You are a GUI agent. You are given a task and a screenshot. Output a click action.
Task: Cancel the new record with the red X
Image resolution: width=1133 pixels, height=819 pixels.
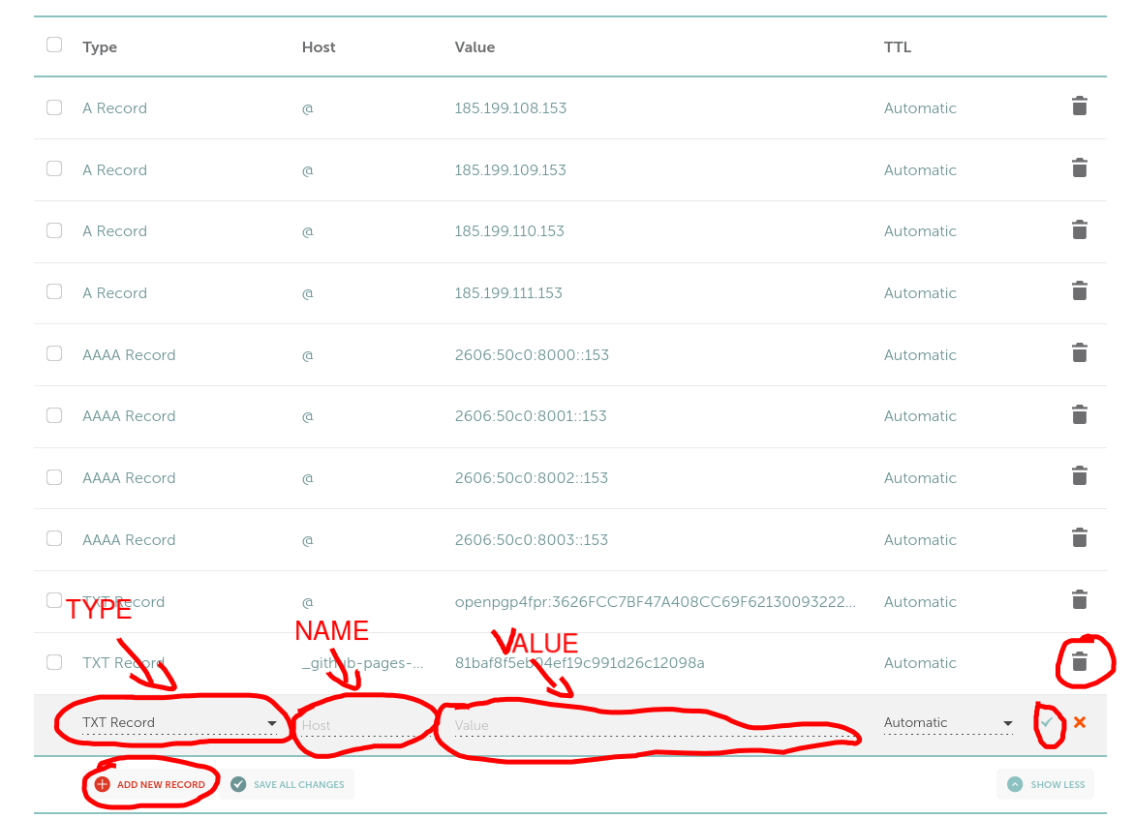coord(1079,722)
